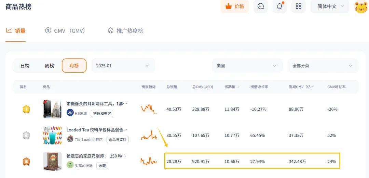The image size is (369, 178).
Task: Click the Loaded Tea sales trend sparkline
Action: point(149,136)
